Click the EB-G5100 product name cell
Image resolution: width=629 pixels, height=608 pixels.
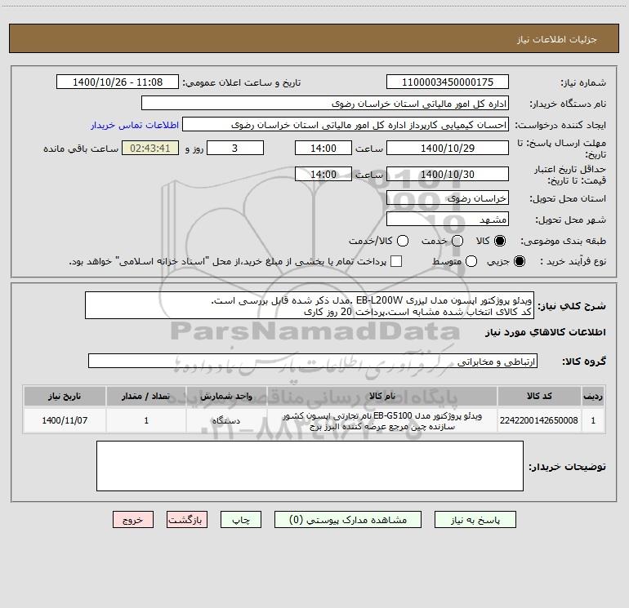pos(382,421)
